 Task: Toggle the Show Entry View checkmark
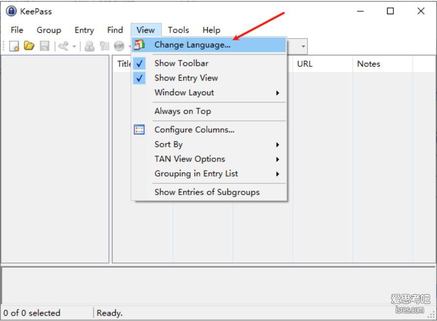tap(139, 78)
